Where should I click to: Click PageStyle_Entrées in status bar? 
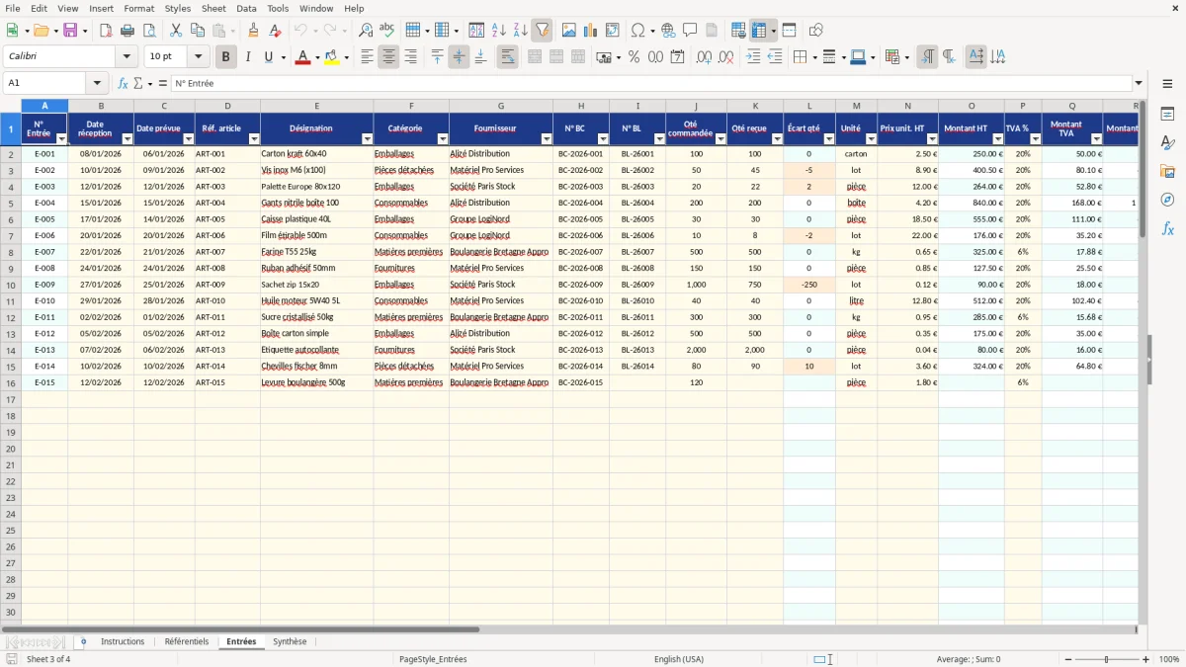(x=434, y=659)
